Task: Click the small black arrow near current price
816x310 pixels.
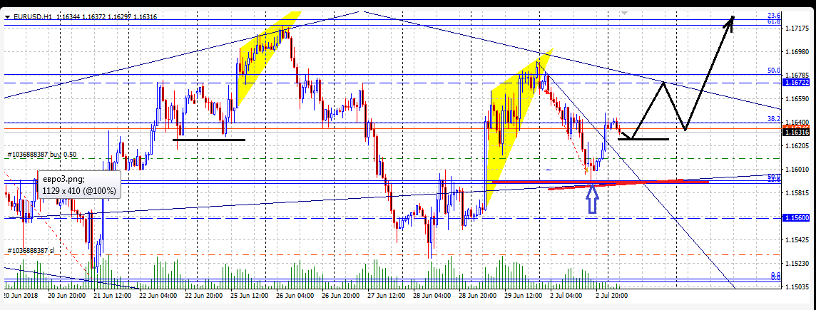Action: [626, 134]
